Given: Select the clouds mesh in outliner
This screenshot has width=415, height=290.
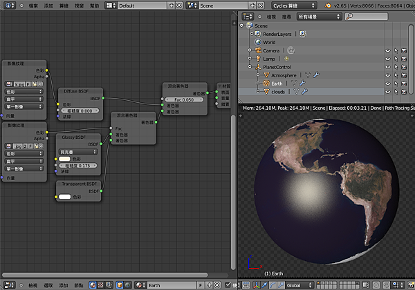Looking at the screenshot, I should click(278, 92).
